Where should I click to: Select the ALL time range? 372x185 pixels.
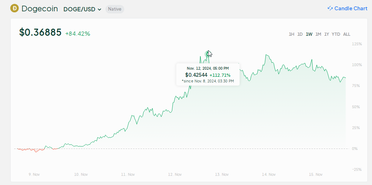pos(347,34)
